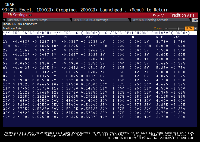Click the MID column header
Viewport: 200px width, 142px height.
click(116, 37)
